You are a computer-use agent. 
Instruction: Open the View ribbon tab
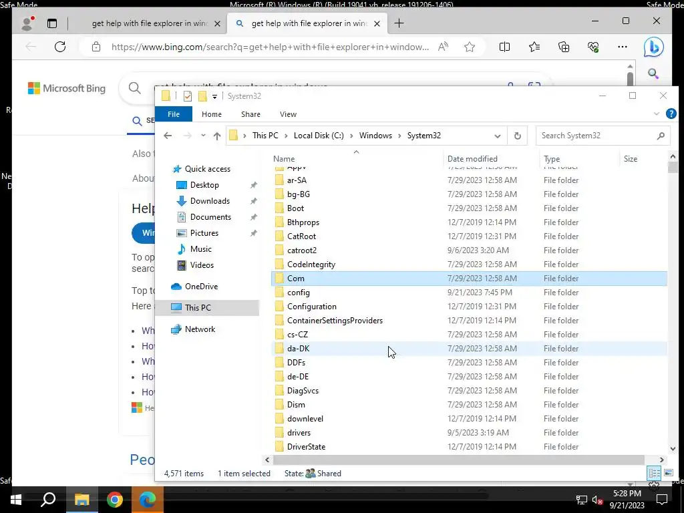point(288,114)
